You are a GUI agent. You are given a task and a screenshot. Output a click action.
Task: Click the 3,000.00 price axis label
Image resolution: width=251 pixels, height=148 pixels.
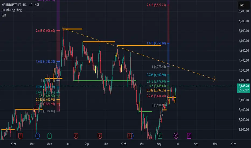[x=244, y=130]
